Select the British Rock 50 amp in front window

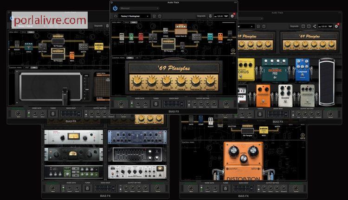click(181, 30)
